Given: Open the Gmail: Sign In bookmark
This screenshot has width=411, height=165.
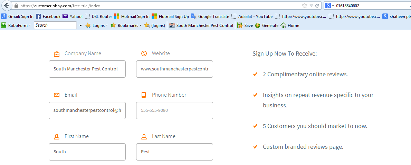Looking at the screenshot, I should click(18, 16).
